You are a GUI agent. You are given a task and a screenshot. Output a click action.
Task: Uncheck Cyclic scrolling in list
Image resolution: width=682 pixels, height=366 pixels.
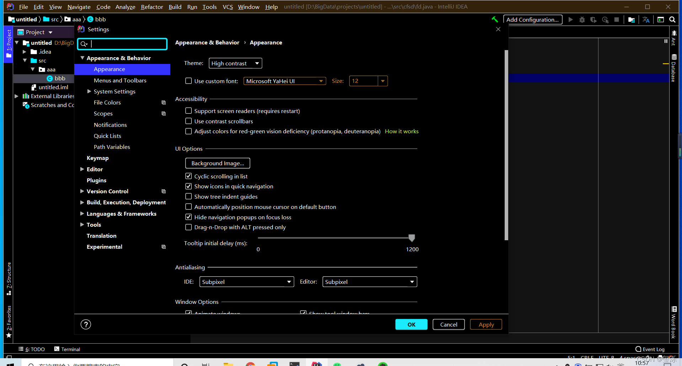[189, 176]
